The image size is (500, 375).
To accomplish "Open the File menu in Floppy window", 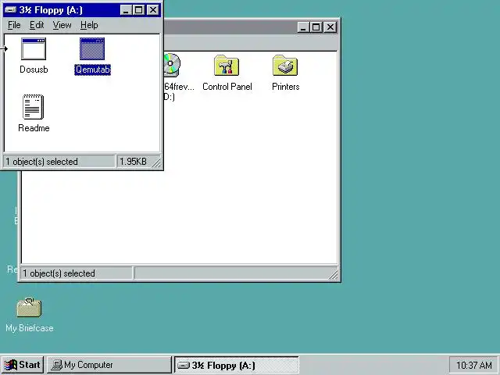I will coord(14,25).
